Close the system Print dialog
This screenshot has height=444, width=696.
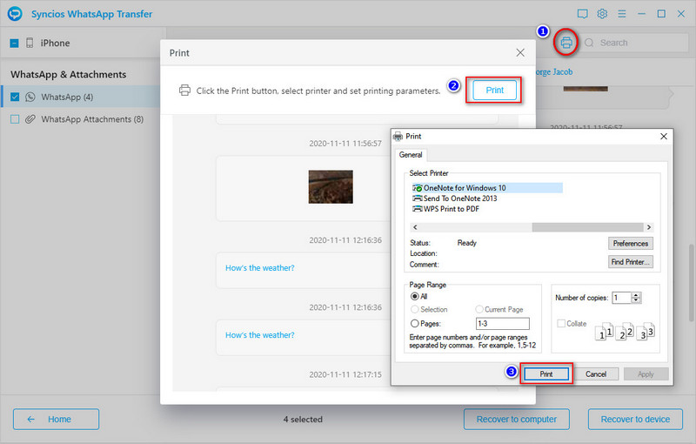(664, 137)
